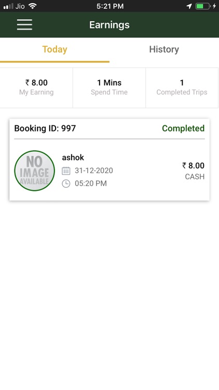
Task: Open the 1 Mins Spend Time tile
Action: pos(109,87)
